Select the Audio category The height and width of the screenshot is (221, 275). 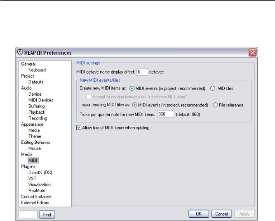(26, 88)
